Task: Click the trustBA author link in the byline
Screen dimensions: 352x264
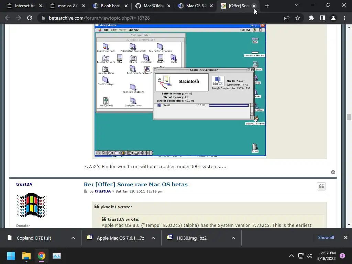Action: pyautogui.click(x=103, y=191)
